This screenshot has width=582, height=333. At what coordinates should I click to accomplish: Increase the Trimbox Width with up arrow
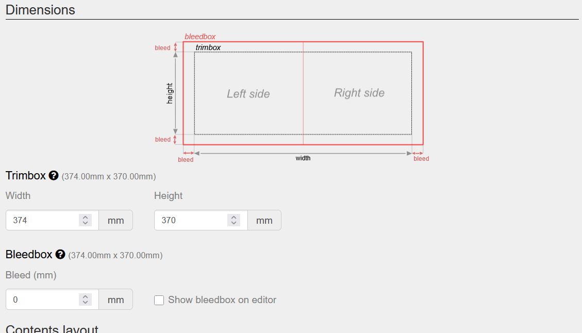tap(86, 218)
